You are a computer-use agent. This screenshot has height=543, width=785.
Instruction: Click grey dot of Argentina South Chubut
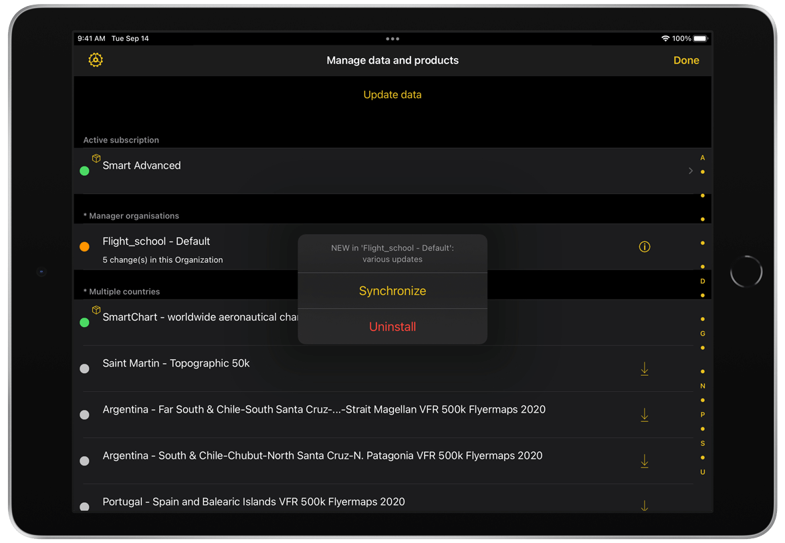(x=85, y=461)
